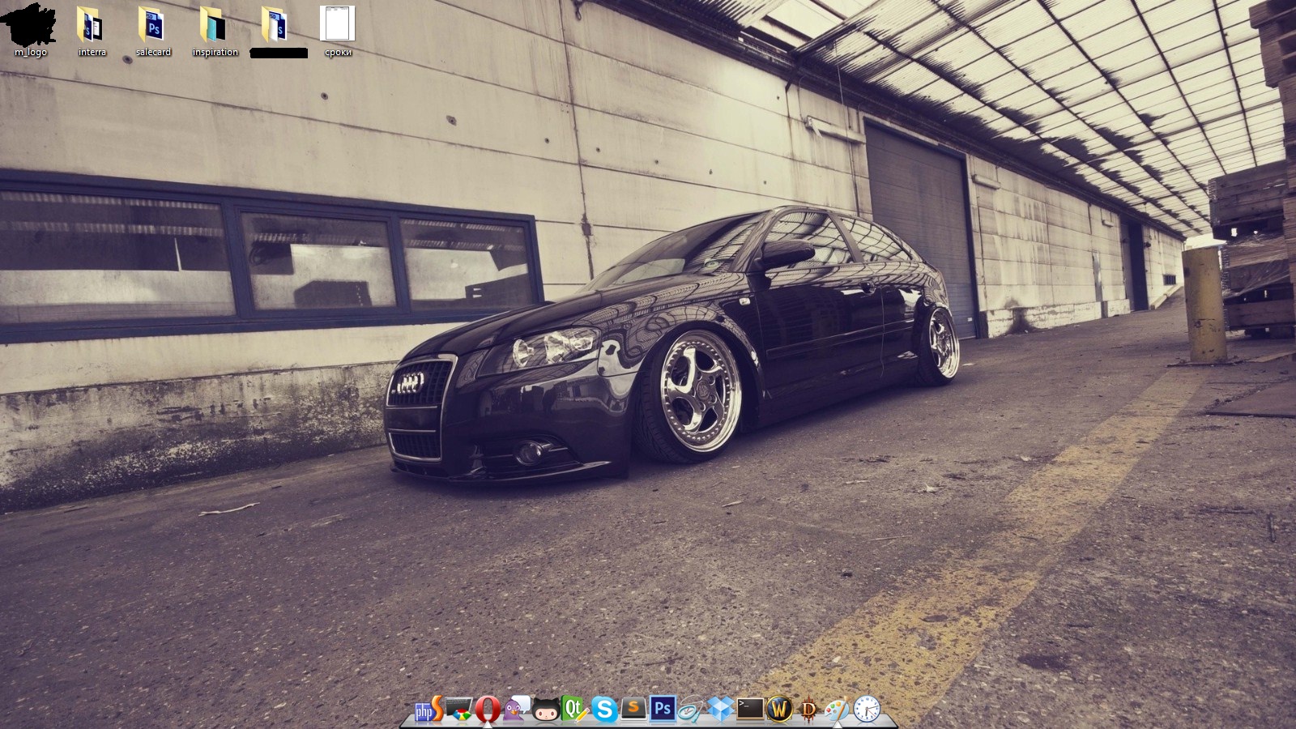1296x729 pixels.
Task: Open Pidgin messenger dock icon
Action: [x=516, y=710]
